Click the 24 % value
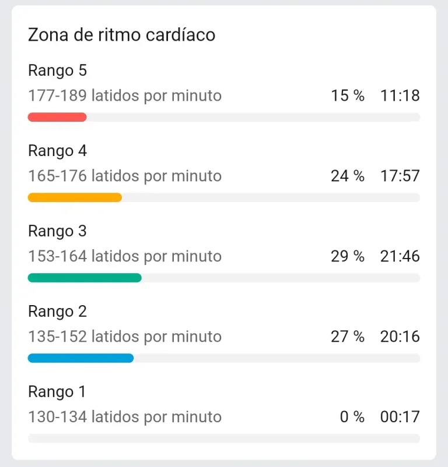 [348, 176]
